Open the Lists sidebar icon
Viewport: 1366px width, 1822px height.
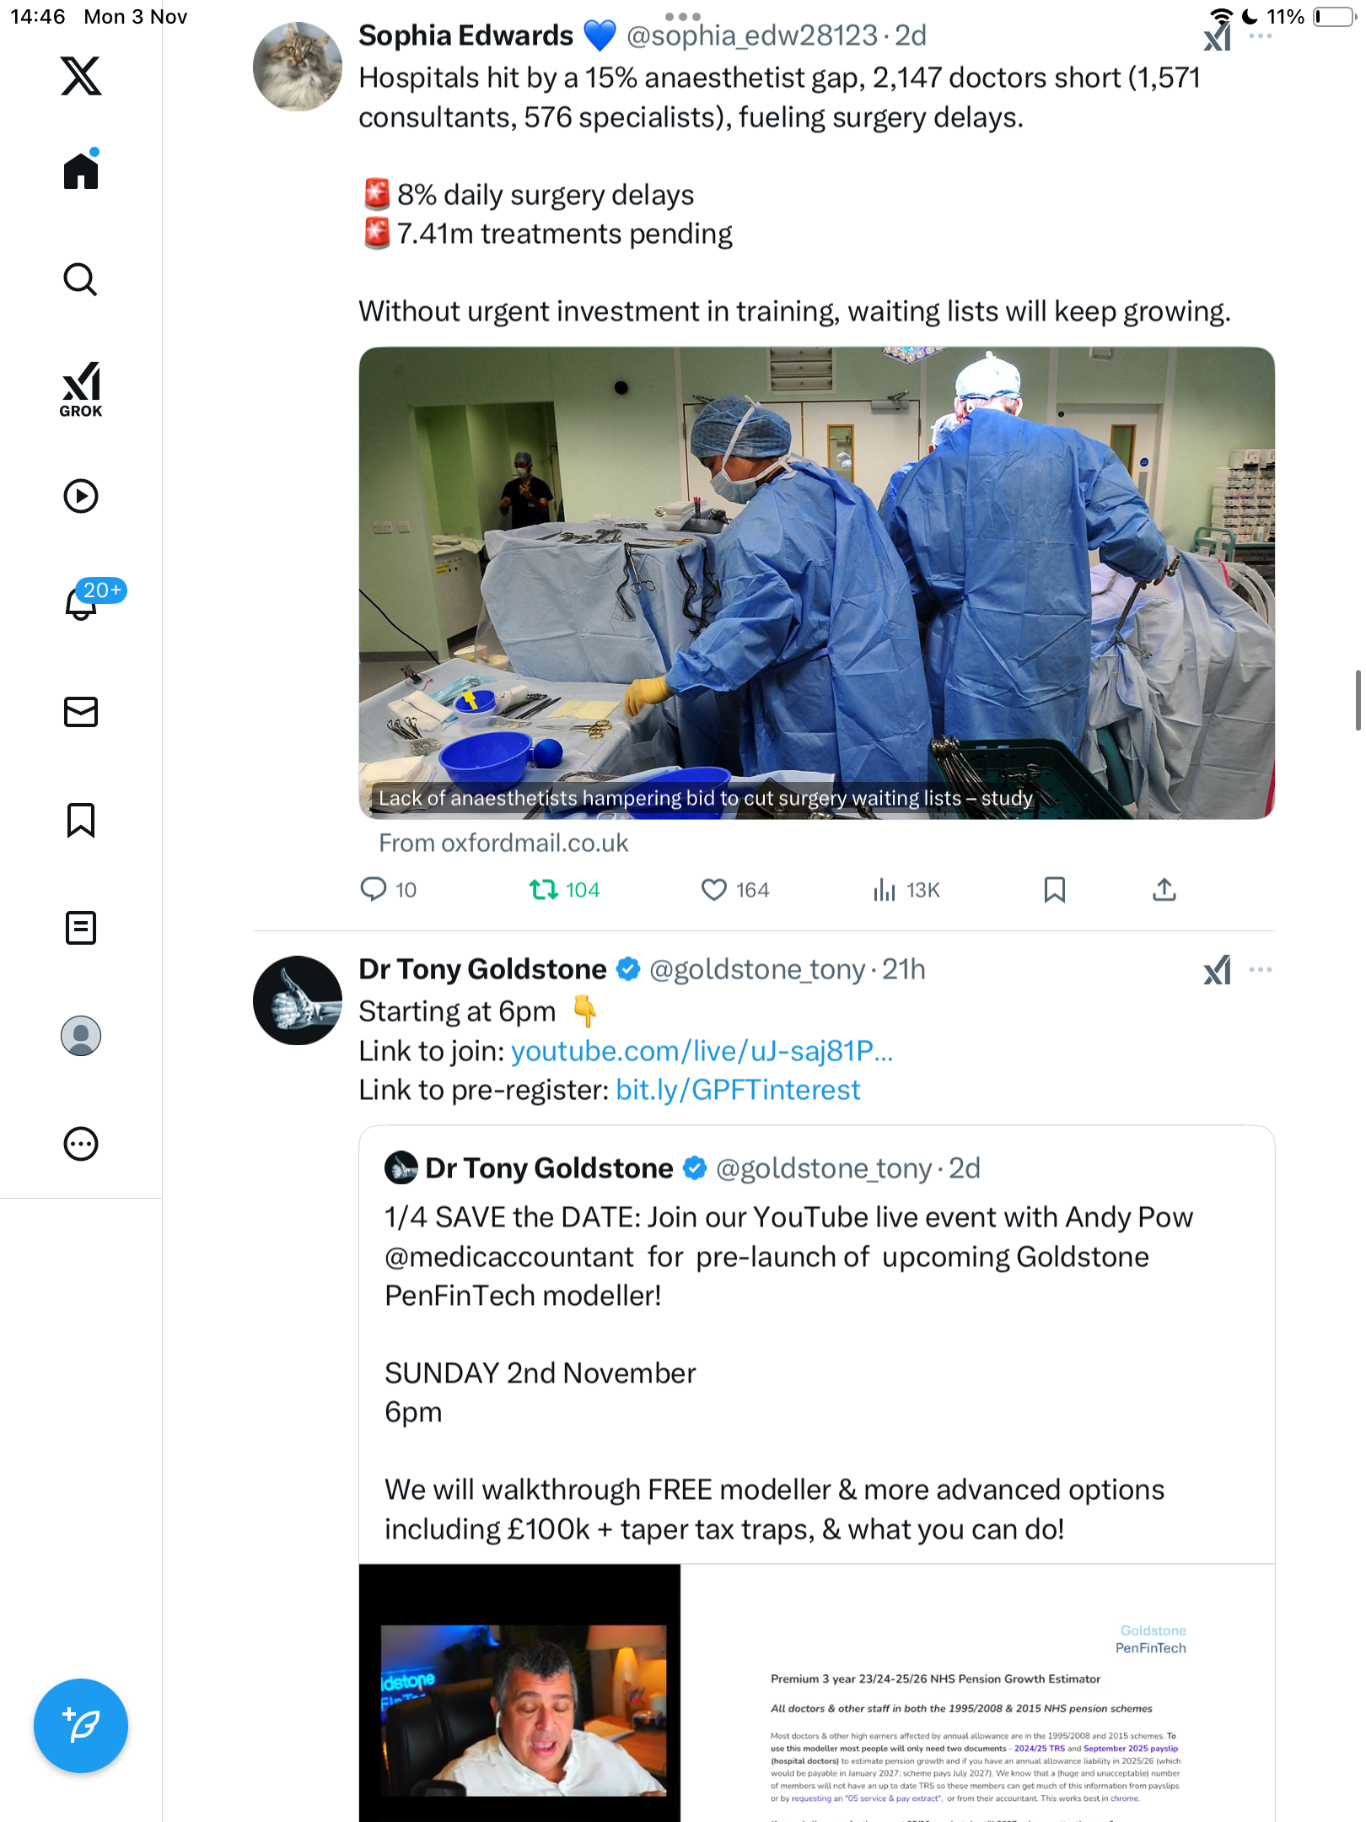pyautogui.click(x=81, y=928)
